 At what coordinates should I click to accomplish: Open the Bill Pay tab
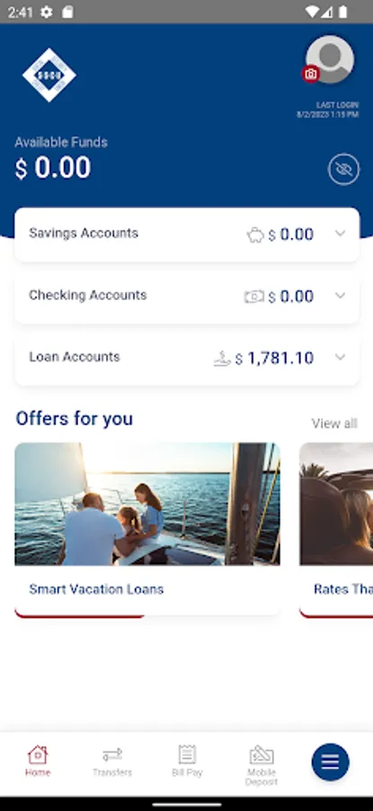(187, 761)
